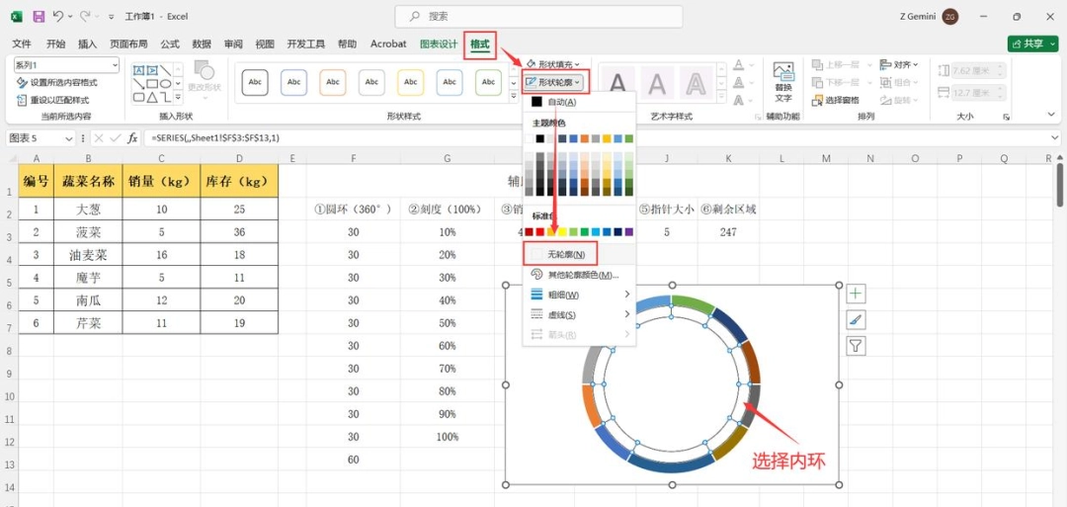Switch to the Chart Design (图表设计) tab

(x=439, y=43)
